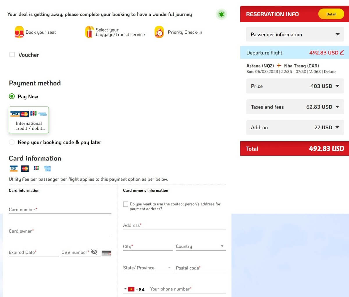Expand the Passenger information dropdown
Screen dimensions: 349x297
point(295,35)
